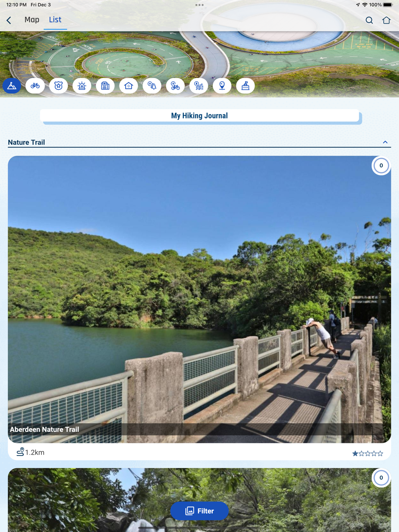Select the visitor centre building icon
The image size is (399, 532).
click(245, 86)
